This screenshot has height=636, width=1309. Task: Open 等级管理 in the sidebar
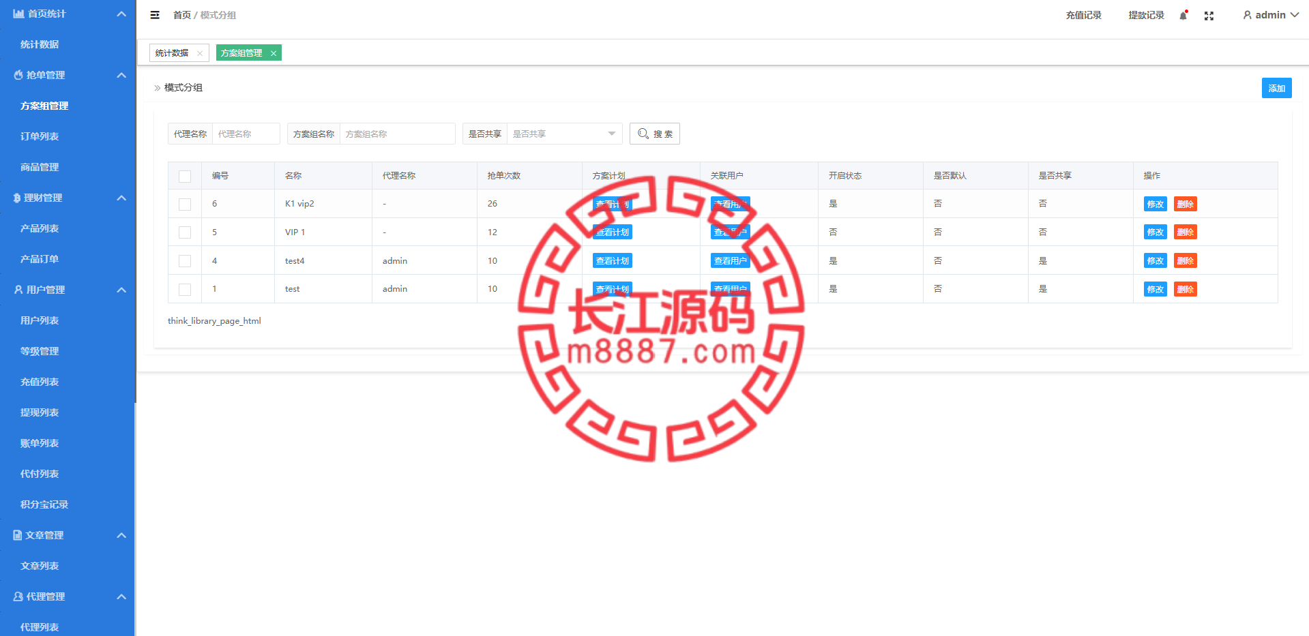click(x=40, y=351)
